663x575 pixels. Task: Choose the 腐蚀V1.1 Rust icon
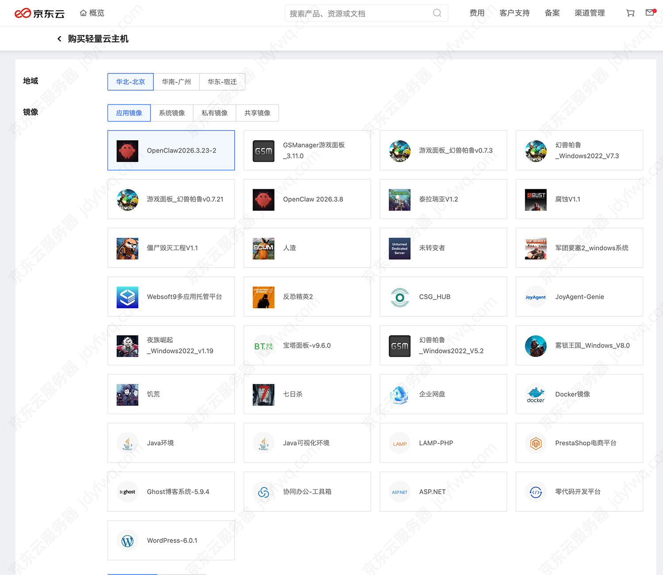pyautogui.click(x=536, y=199)
